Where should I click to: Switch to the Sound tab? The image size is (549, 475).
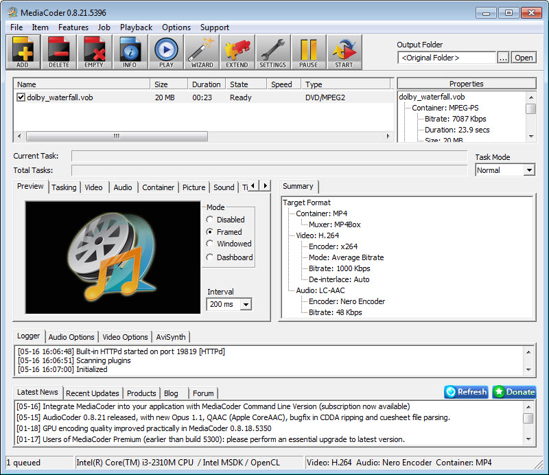(x=224, y=187)
